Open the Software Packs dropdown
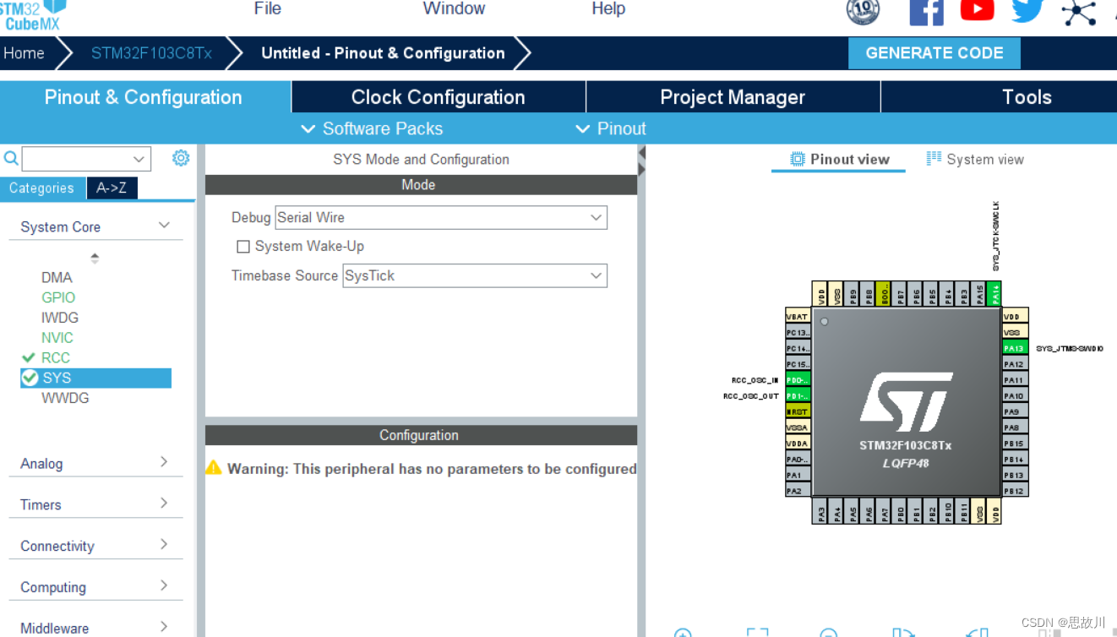Viewport: 1117px width, 637px height. coord(372,128)
